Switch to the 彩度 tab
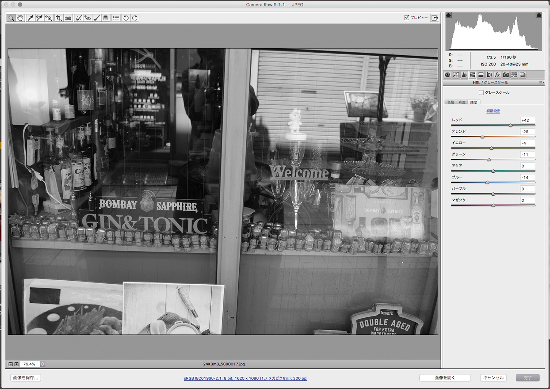This screenshot has width=550, height=389. pos(462,102)
